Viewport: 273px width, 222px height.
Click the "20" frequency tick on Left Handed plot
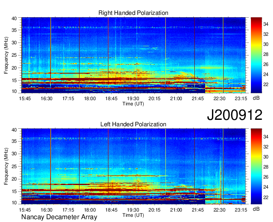(x=14, y=179)
